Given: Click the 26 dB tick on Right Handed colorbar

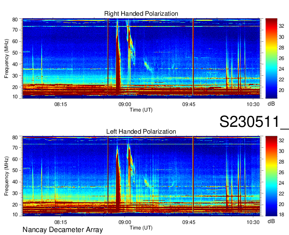Looking at the screenshot, I should tap(281, 58).
